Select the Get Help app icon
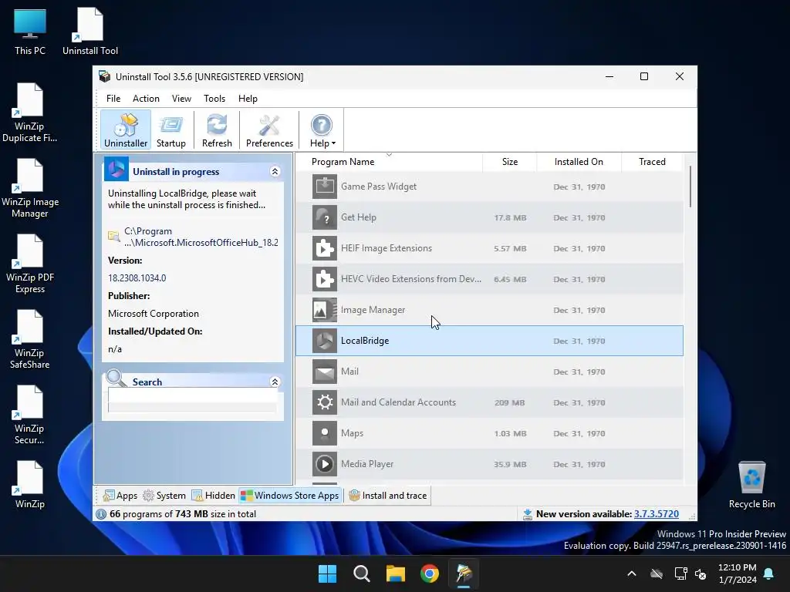The width and height of the screenshot is (790, 592). pos(325,217)
